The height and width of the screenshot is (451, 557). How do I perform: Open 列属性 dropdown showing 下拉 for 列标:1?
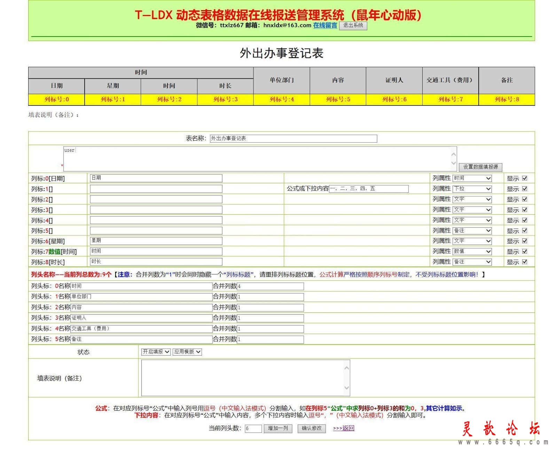click(x=472, y=189)
